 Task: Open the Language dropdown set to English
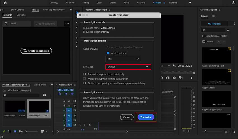click(128, 67)
